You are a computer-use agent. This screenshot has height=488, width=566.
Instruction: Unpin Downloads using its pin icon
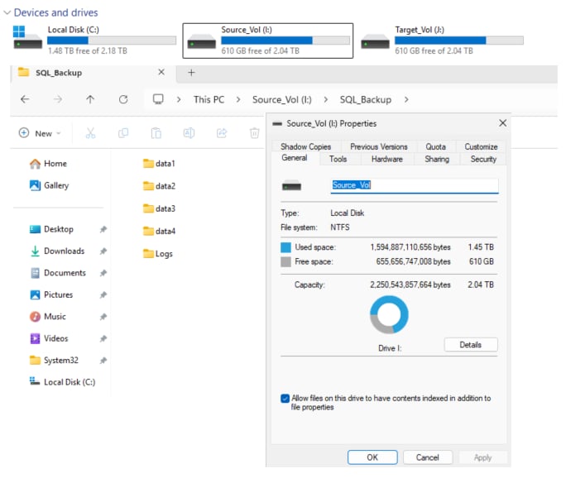point(103,251)
